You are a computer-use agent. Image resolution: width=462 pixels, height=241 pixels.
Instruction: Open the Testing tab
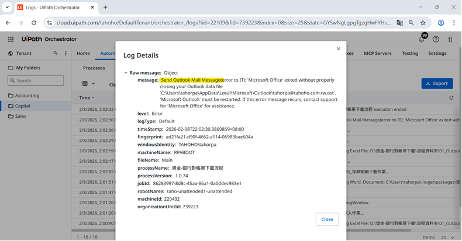click(x=409, y=54)
